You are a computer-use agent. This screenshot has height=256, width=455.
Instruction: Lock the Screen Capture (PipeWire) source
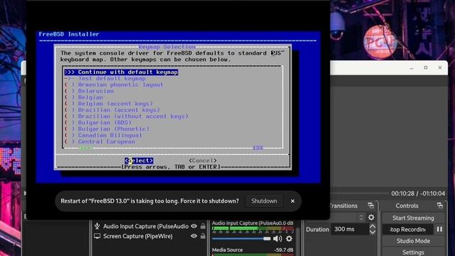click(x=203, y=236)
